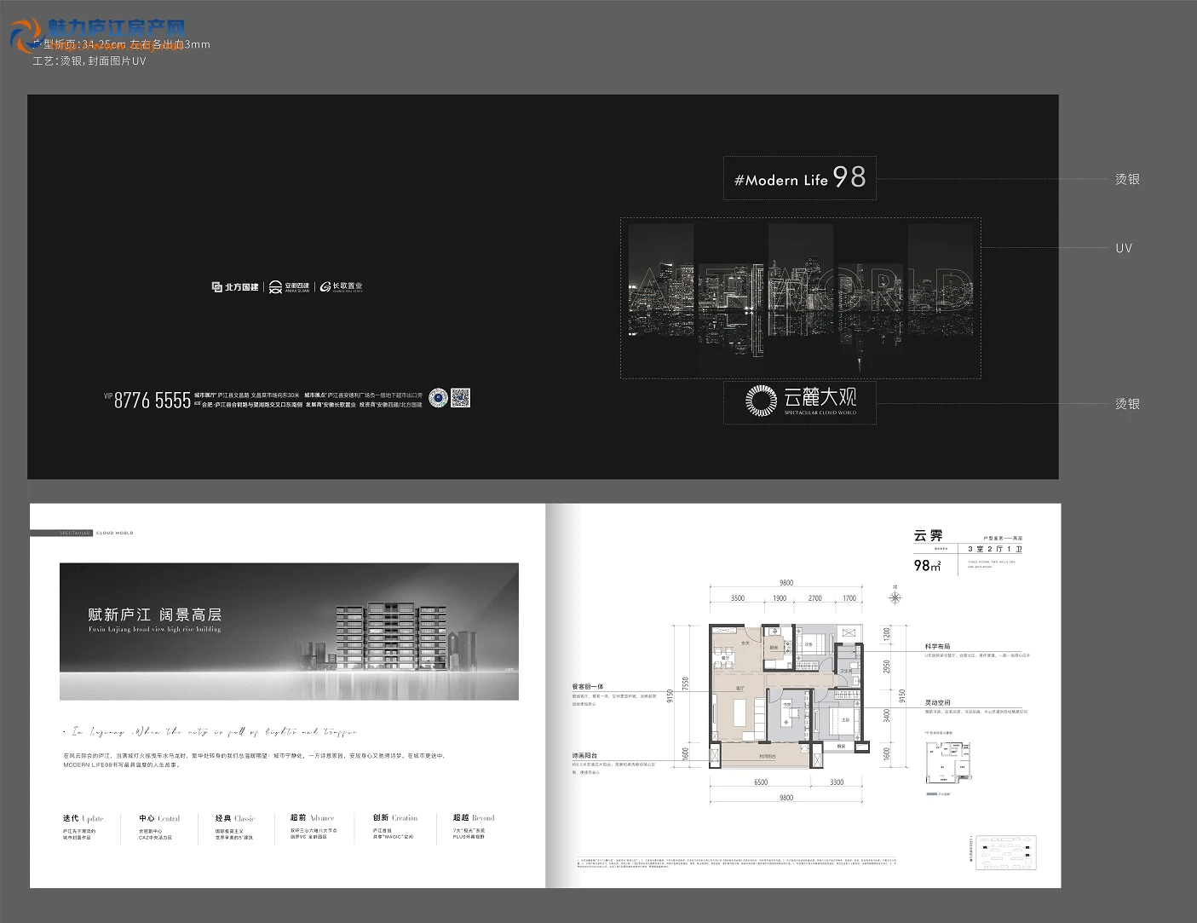
Task: Click the 安徽四建 Anhui Sijian logo
Action: (x=290, y=287)
